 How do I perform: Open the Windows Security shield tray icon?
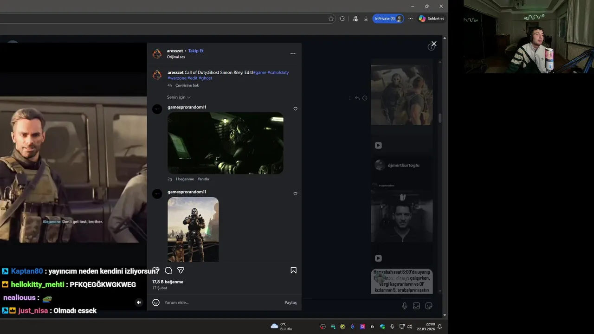(x=382, y=327)
